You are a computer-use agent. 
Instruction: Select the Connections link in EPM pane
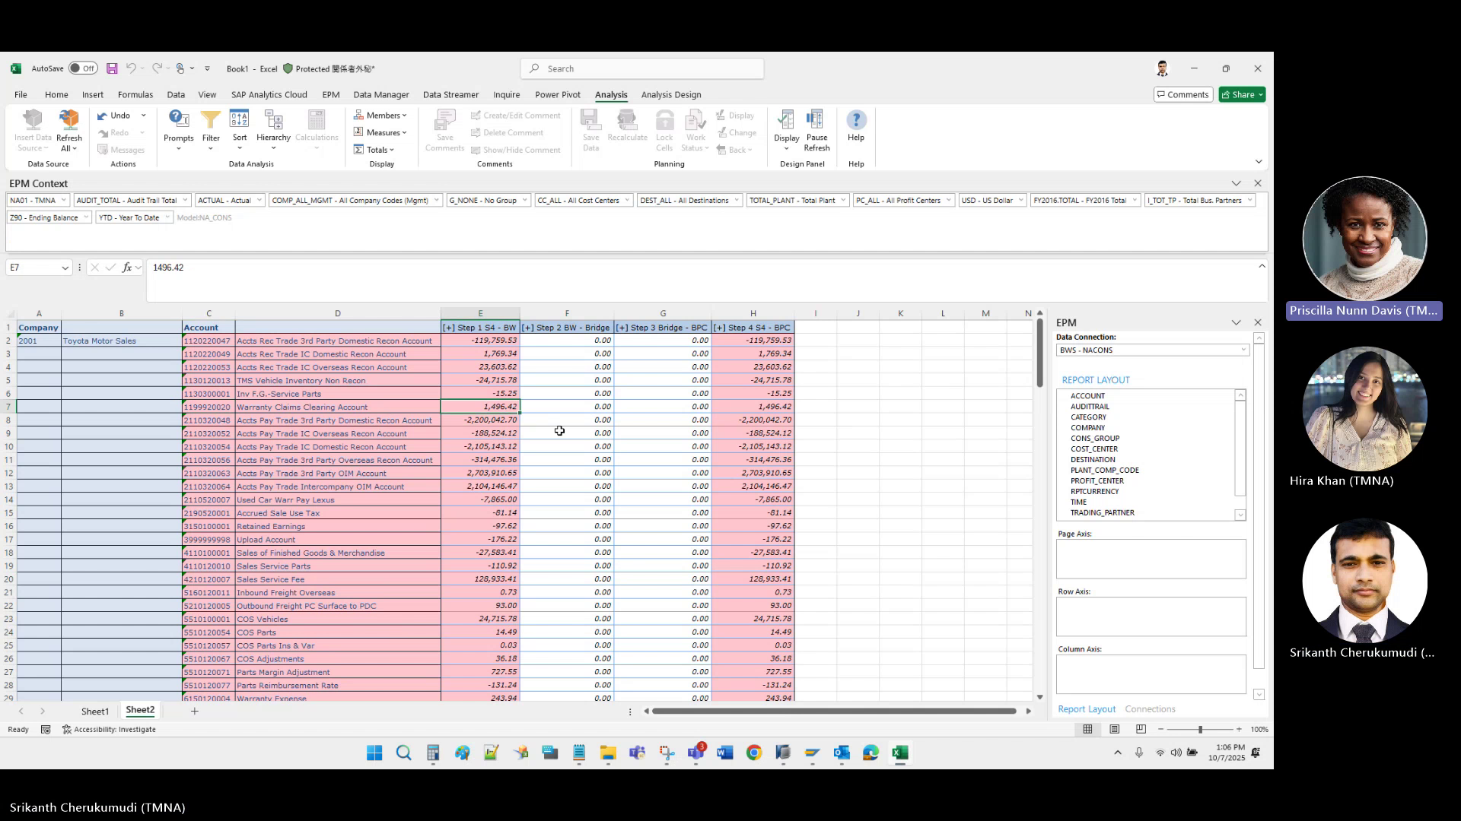(1150, 708)
